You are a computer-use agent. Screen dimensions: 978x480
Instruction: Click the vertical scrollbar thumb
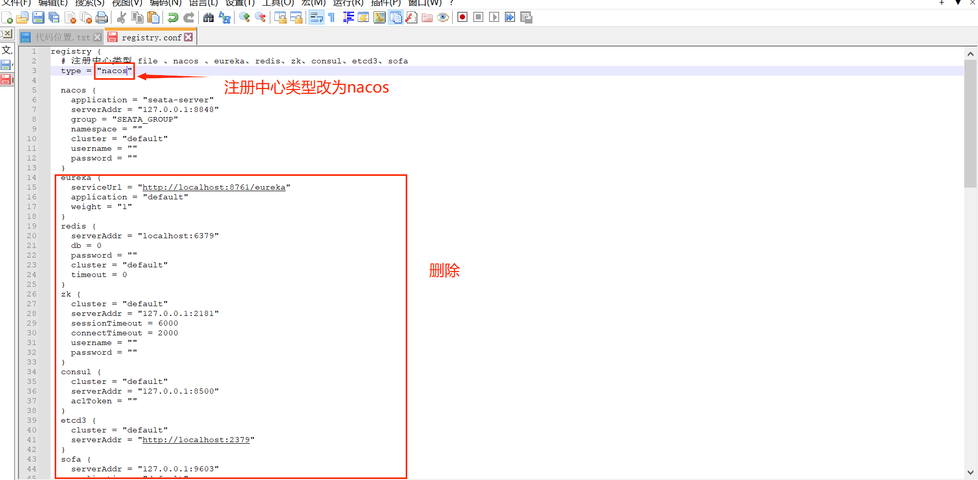click(x=970, y=124)
